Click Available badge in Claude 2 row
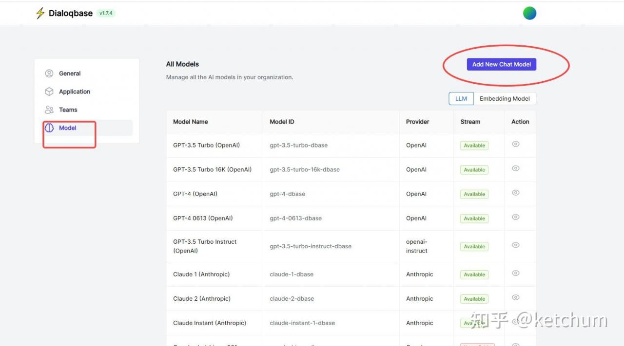This screenshot has height=346, width=624. click(474, 299)
